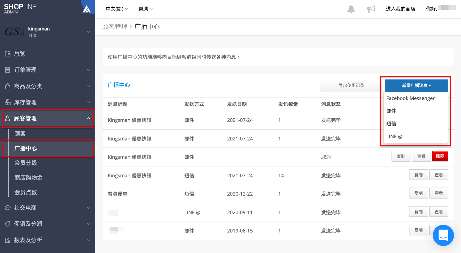Click the 社交电商 chat bubble icon
461x253 pixels.
[x=7, y=208]
